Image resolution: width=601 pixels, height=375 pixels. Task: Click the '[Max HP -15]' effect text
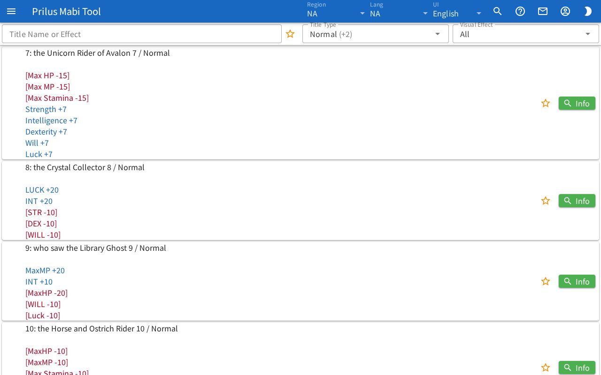coord(47,75)
